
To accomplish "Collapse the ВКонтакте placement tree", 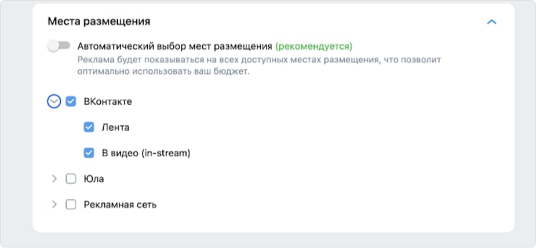I will pyautogui.click(x=54, y=102).
